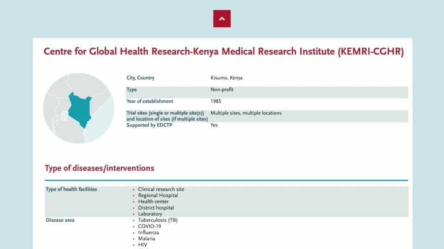
Task: Click the 'District hospital' list item
Action: point(156,208)
